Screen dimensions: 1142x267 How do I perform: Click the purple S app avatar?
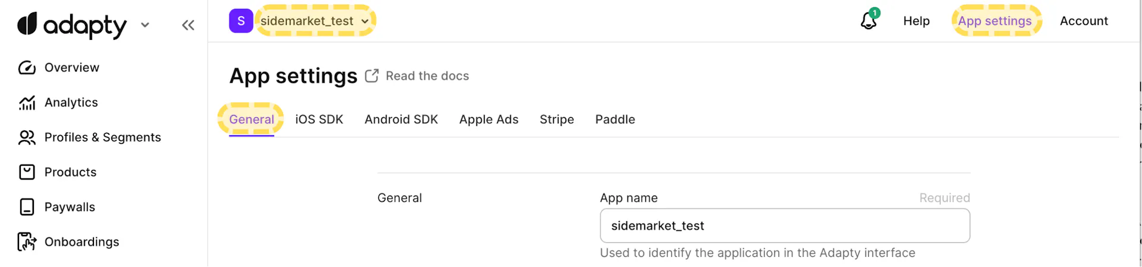click(x=241, y=21)
